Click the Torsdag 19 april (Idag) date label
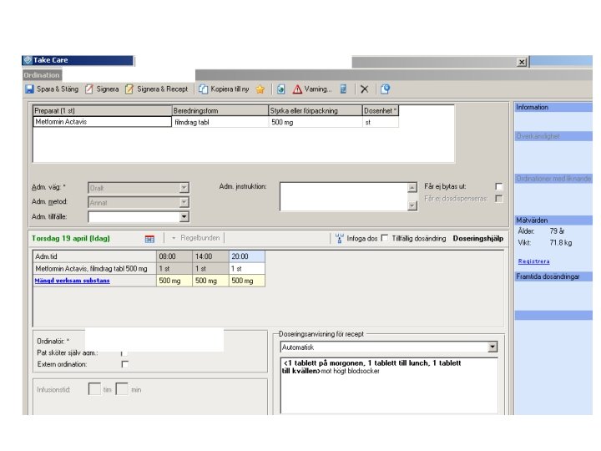Viewport: 601px width, 451px height. click(70, 238)
